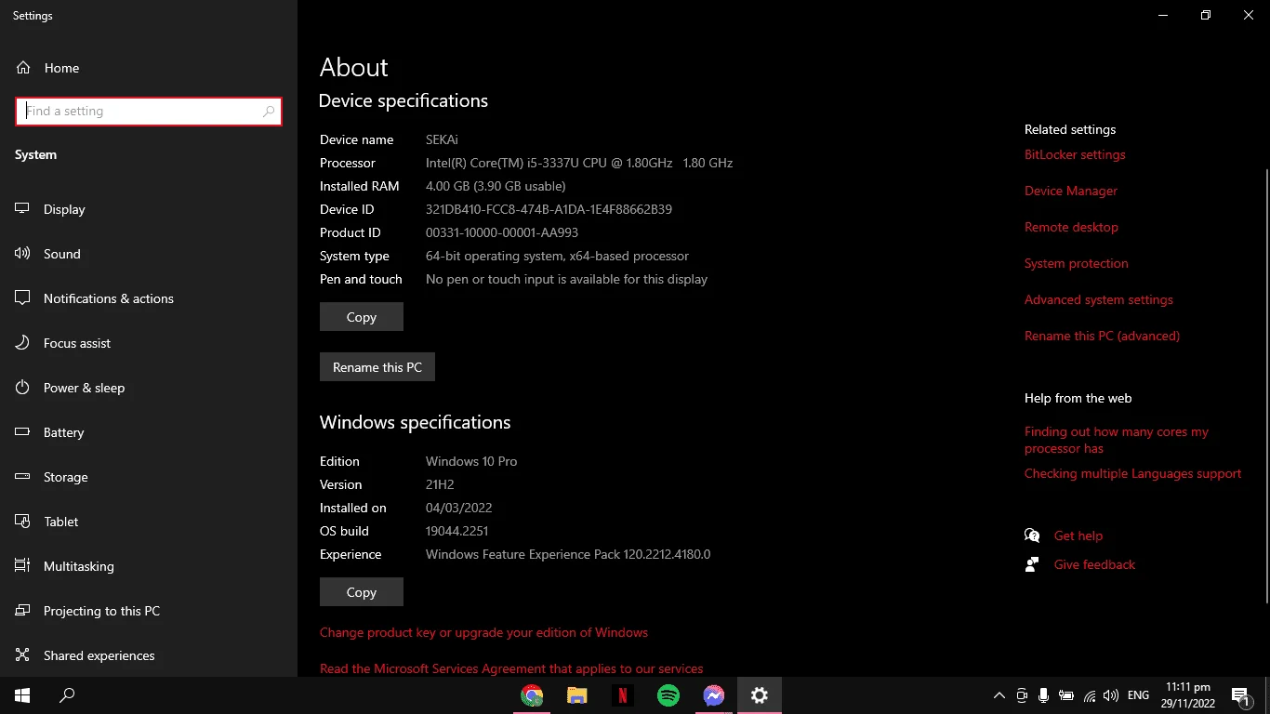Screen dimensions: 1270x714
Task: Click the battery status tray icon
Action: [x=1066, y=695]
